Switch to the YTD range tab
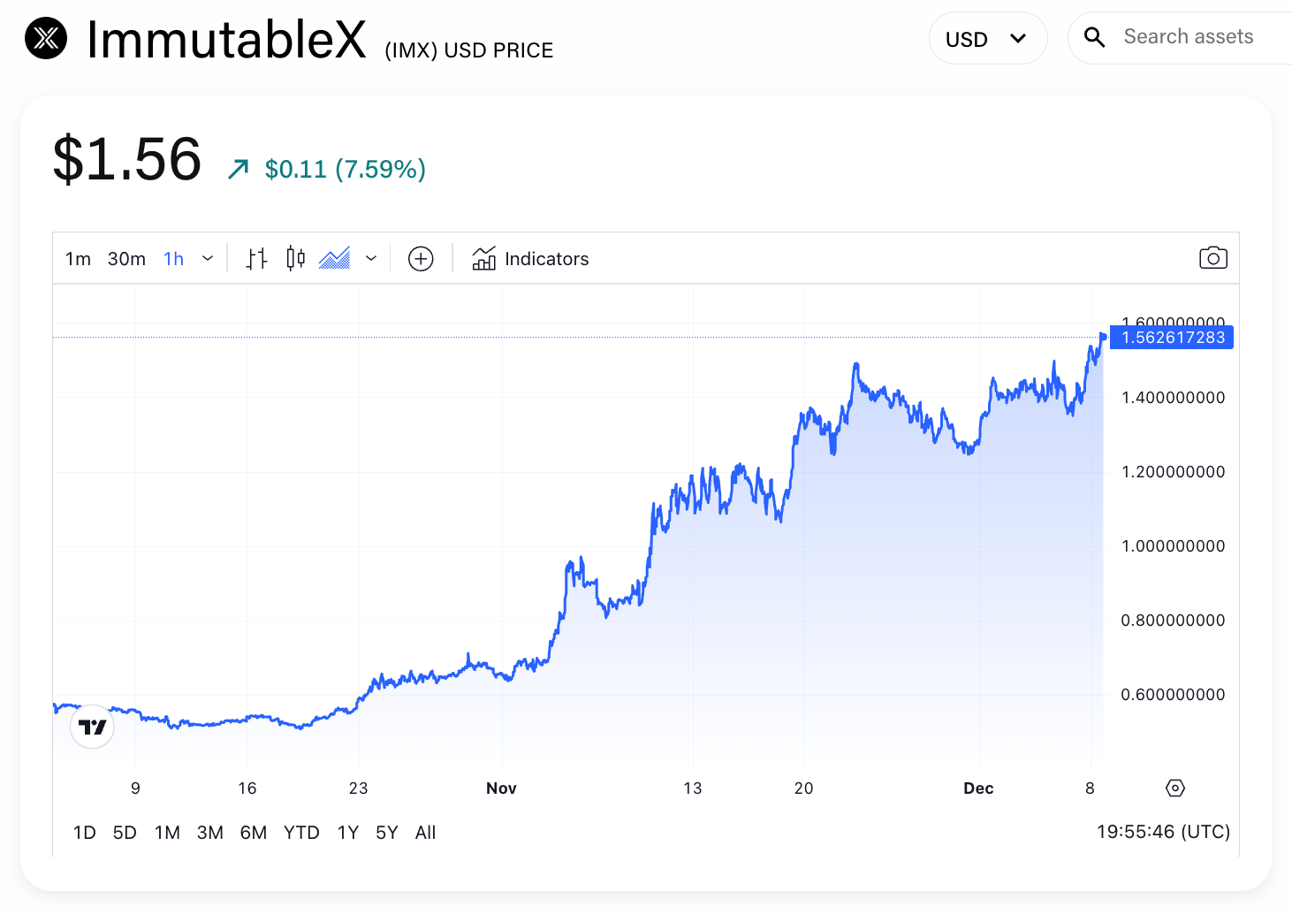Screen dimensions: 1292x914 pyautogui.click(x=301, y=832)
